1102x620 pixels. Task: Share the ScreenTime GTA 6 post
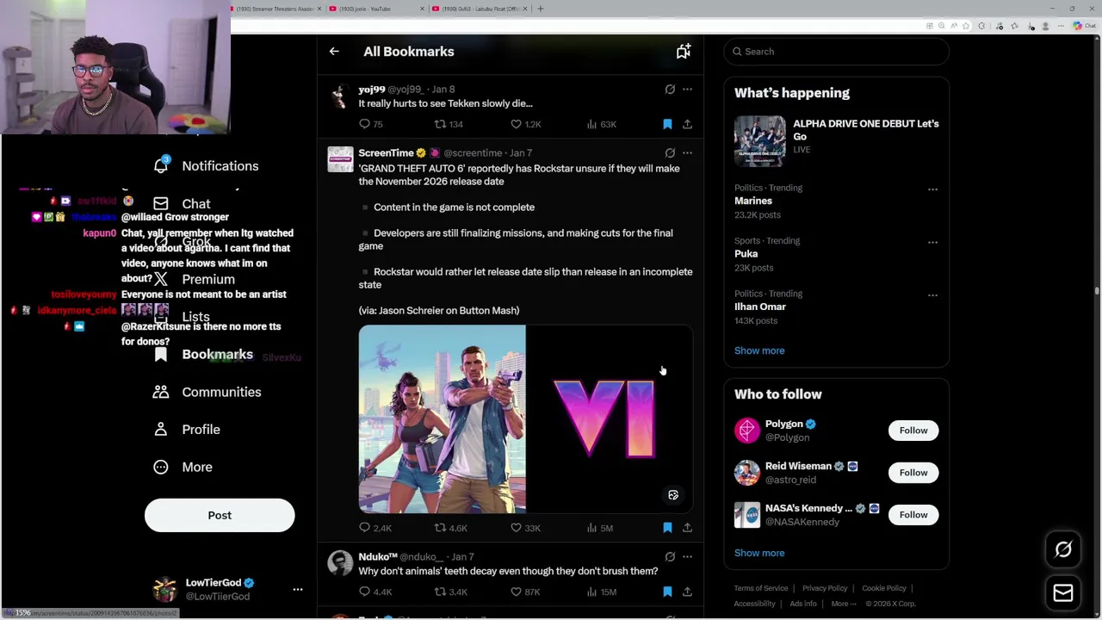tap(687, 528)
